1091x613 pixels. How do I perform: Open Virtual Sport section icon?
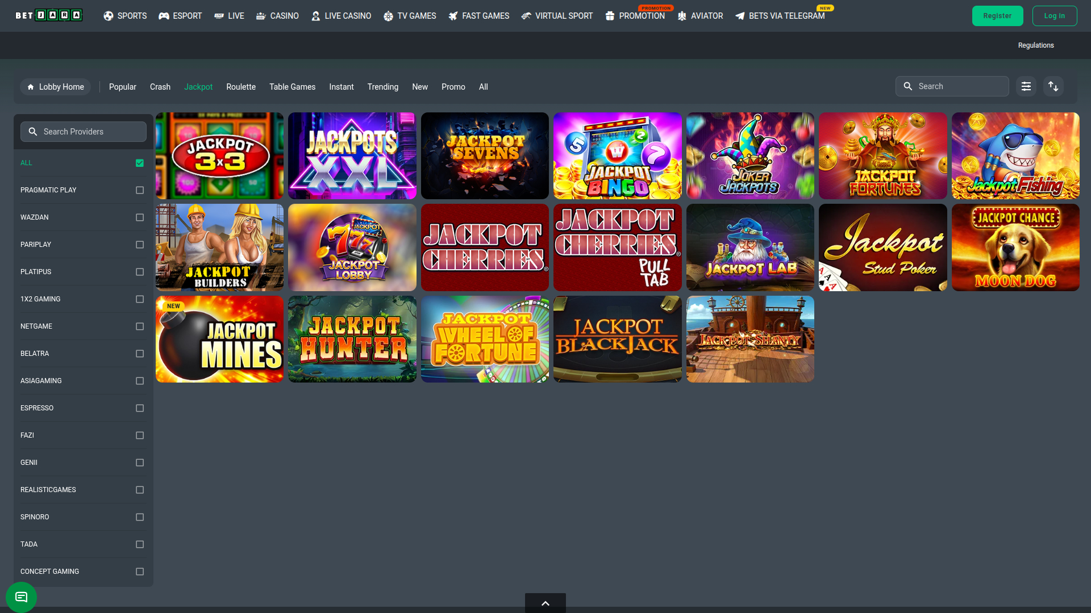(526, 16)
